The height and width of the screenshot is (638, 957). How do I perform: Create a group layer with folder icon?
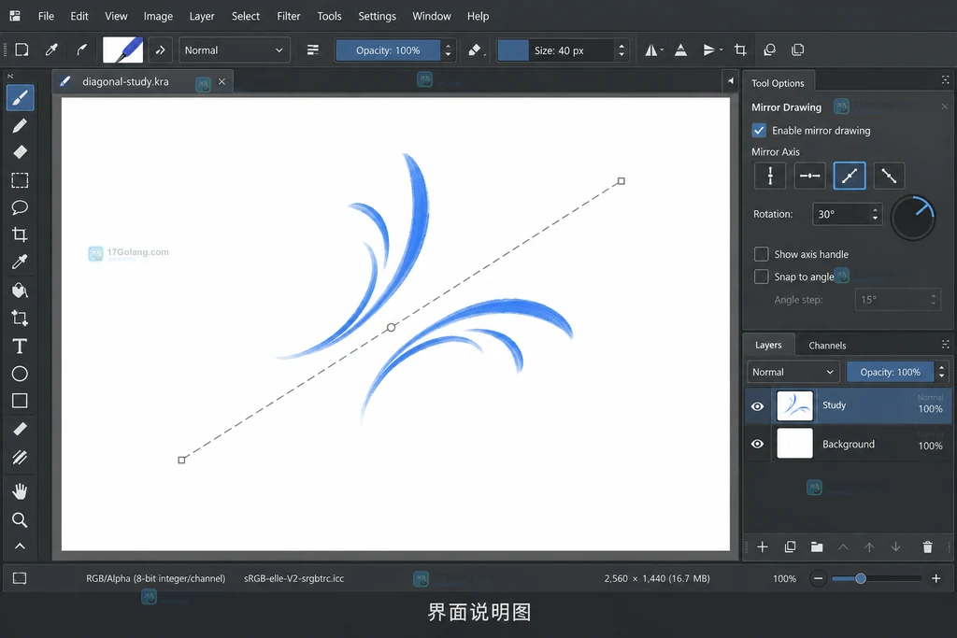point(817,547)
